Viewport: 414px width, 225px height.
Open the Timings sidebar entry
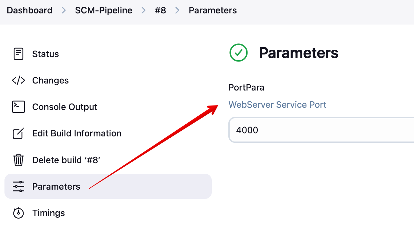pyautogui.click(x=48, y=213)
